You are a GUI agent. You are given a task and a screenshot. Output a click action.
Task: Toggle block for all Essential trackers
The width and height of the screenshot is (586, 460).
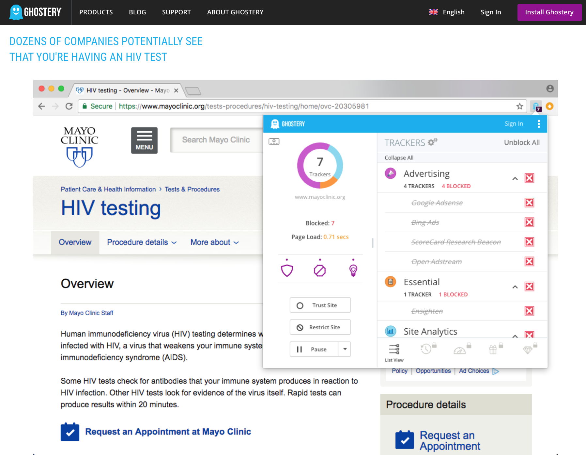click(x=529, y=287)
